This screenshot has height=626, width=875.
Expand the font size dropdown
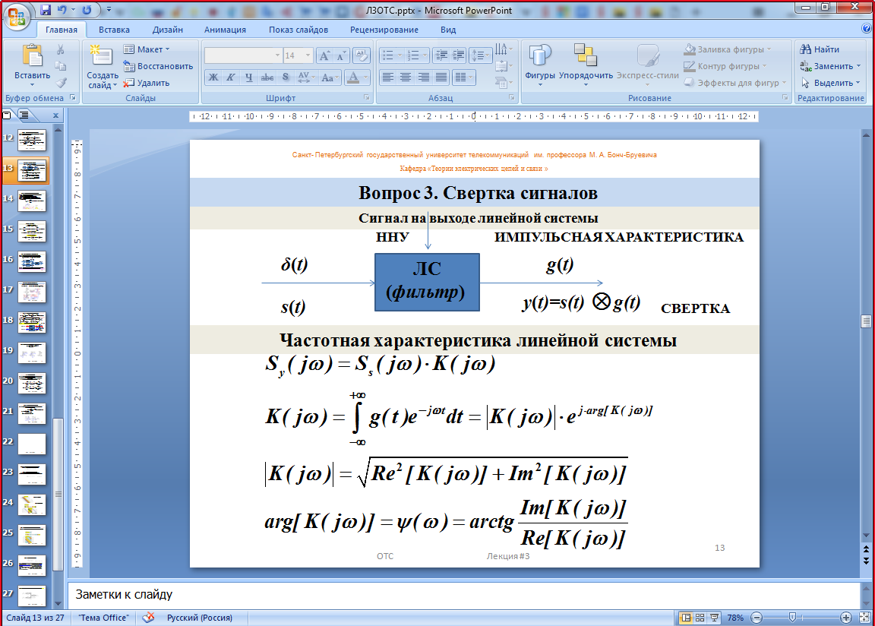point(307,55)
